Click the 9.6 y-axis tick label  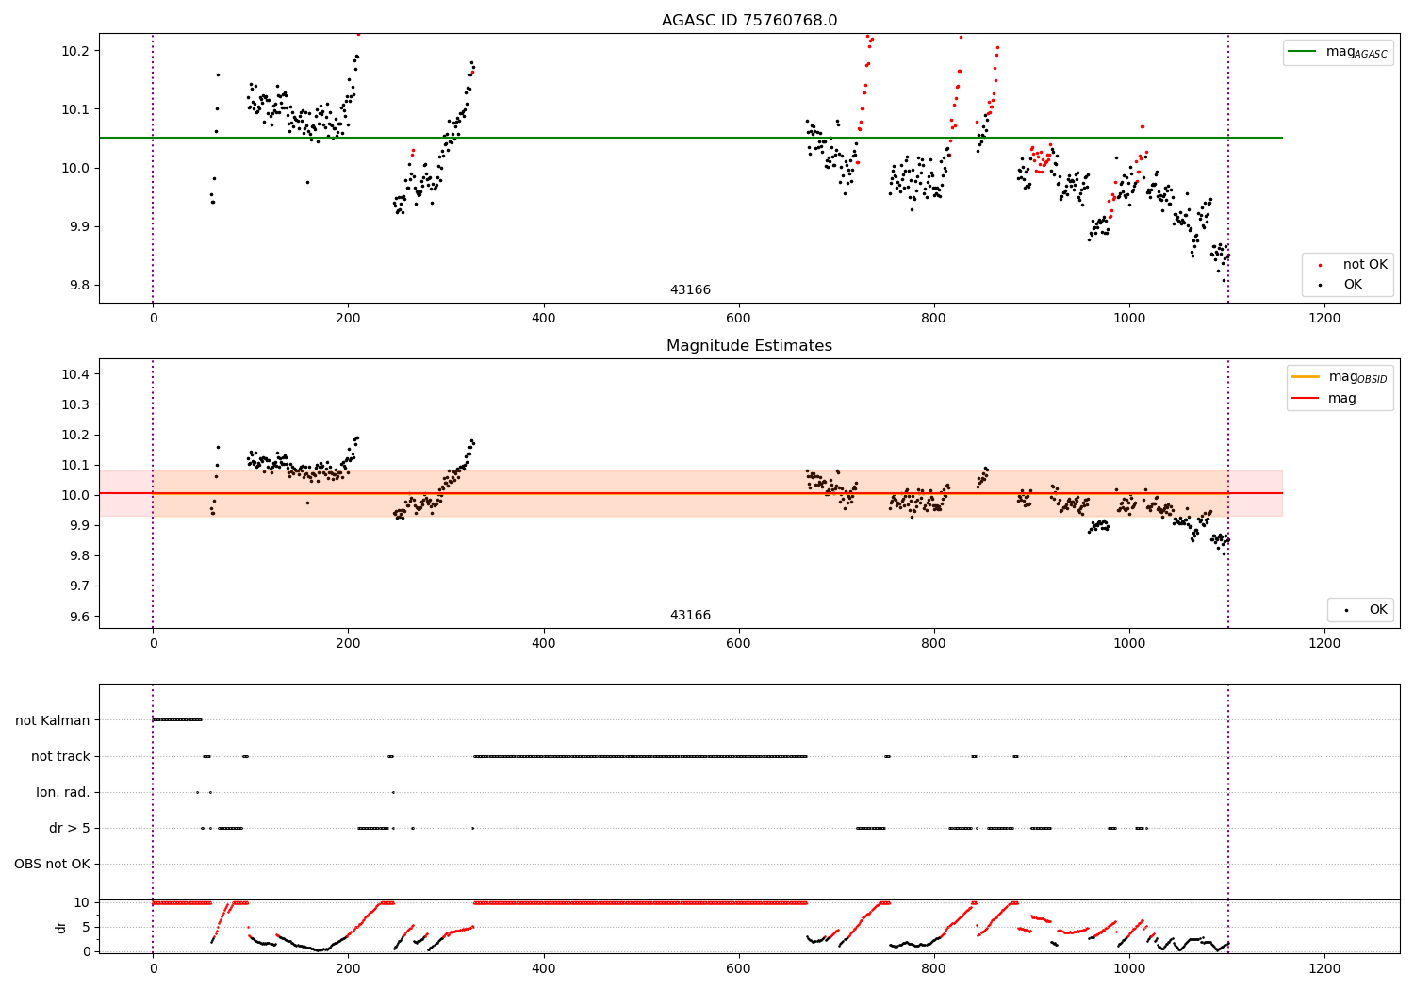coord(77,617)
